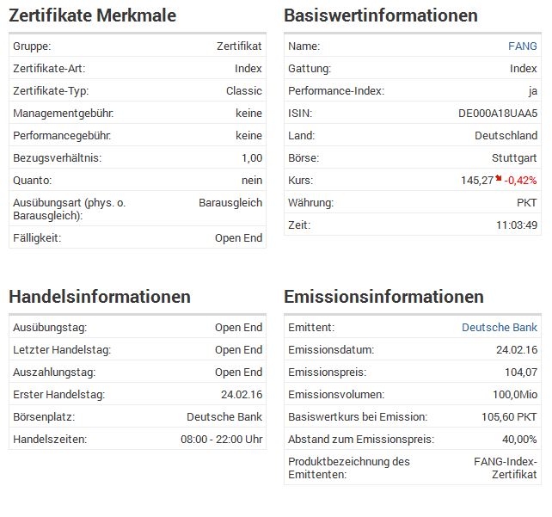Click the time value 11:03:49
This screenshot has width=552, height=517.
pyautogui.click(x=517, y=225)
